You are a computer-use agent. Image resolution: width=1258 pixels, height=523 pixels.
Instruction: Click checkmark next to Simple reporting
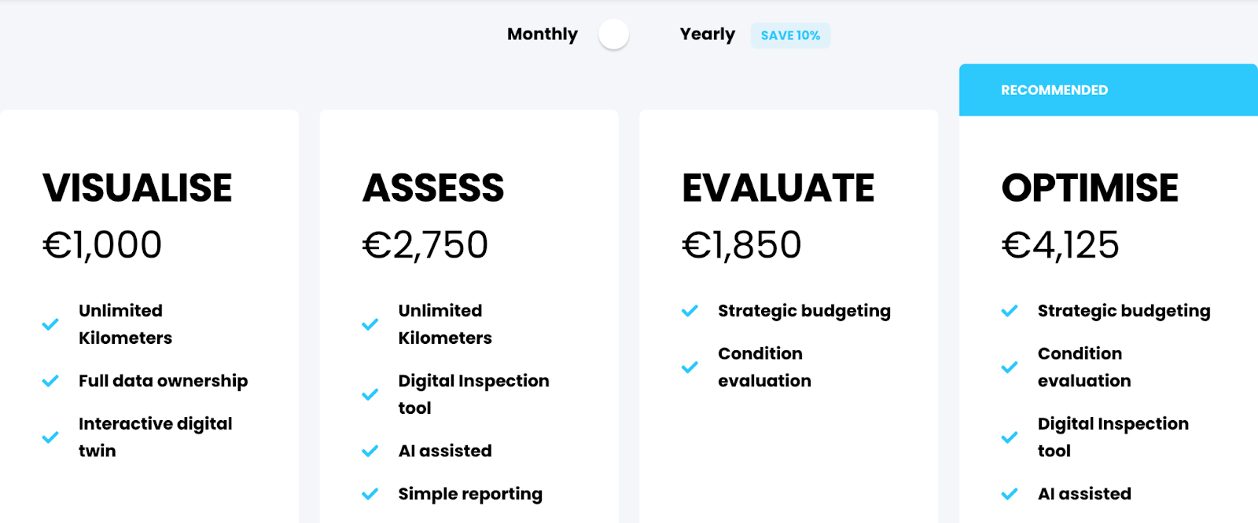click(370, 494)
